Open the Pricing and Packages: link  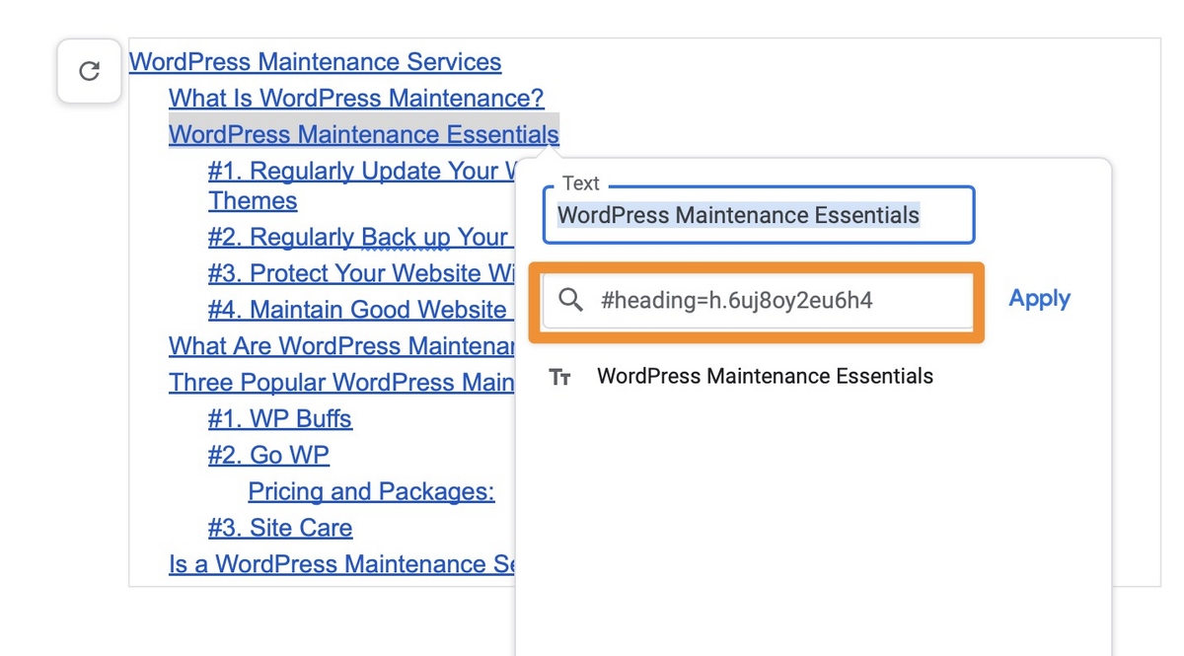(x=371, y=492)
